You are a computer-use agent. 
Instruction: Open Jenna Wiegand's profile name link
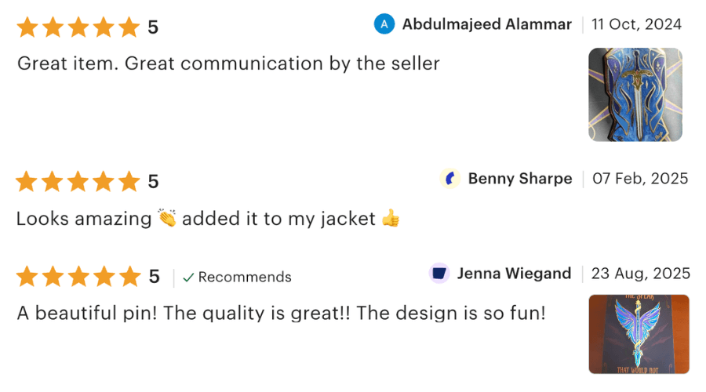point(514,274)
